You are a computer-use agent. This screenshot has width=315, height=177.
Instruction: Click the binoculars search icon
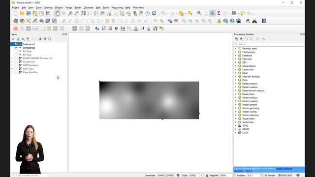pos(254,21)
